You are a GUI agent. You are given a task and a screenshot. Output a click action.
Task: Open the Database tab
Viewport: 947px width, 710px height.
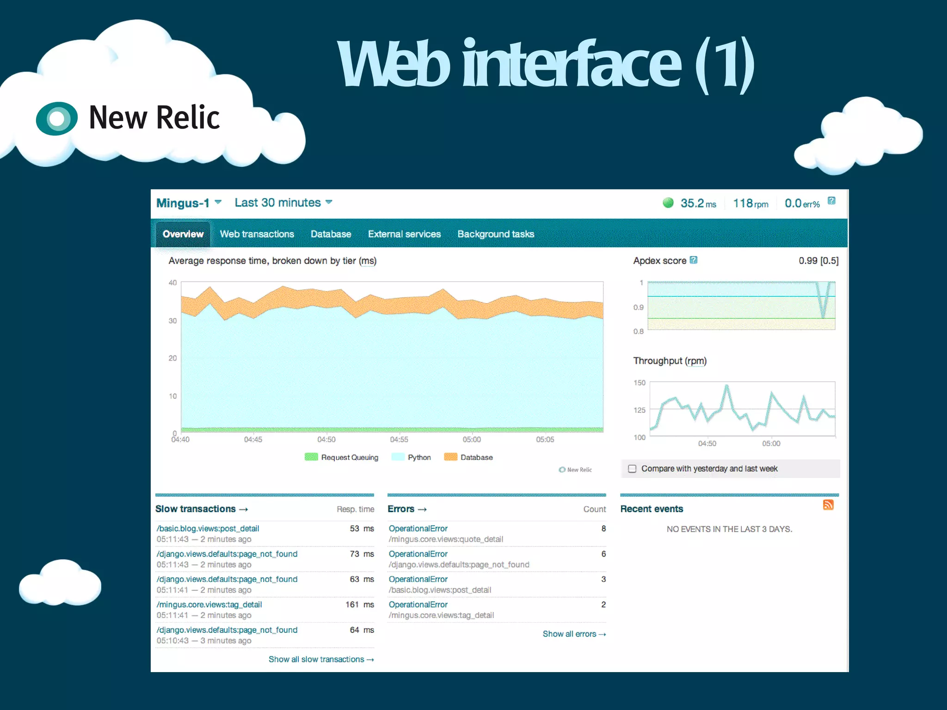(331, 234)
